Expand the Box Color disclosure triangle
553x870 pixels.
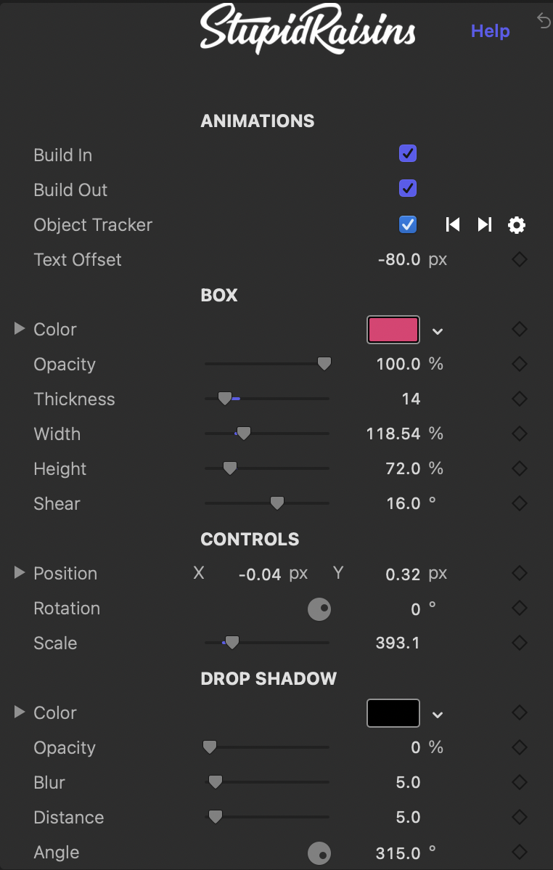pyautogui.click(x=20, y=328)
